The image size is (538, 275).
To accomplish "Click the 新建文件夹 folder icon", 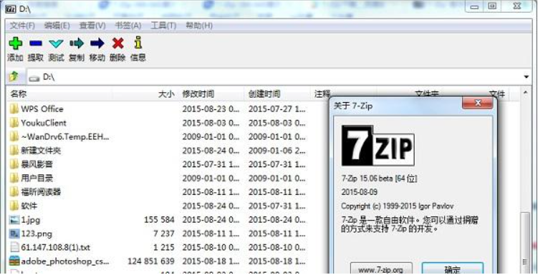I will [14, 151].
